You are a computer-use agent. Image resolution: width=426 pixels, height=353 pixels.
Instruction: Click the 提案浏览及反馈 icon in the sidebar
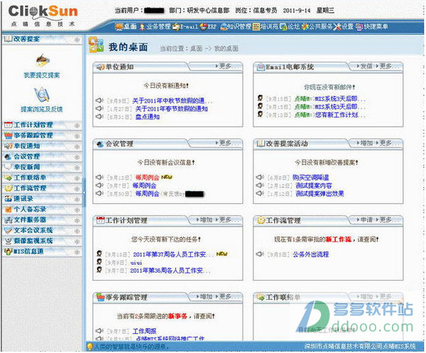(41, 94)
